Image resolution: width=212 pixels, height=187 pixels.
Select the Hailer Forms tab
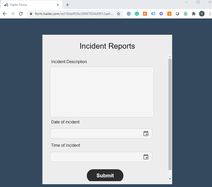31,5
